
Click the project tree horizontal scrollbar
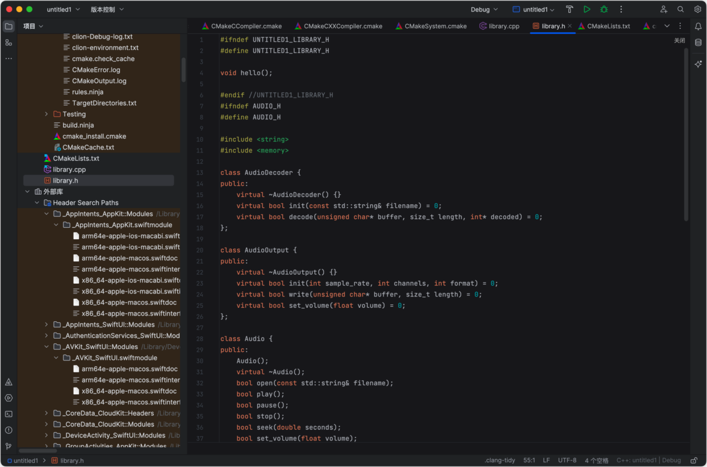coord(37,450)
